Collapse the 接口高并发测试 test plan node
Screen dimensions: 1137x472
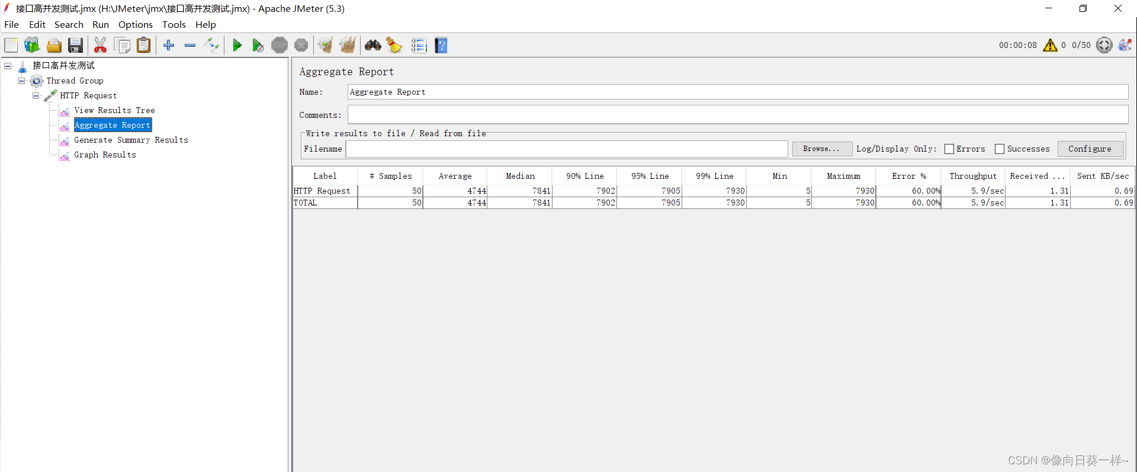pos(8,66)
